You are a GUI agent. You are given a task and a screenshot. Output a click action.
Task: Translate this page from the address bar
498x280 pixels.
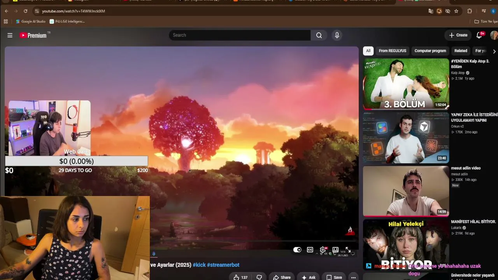tap(431, 11)
